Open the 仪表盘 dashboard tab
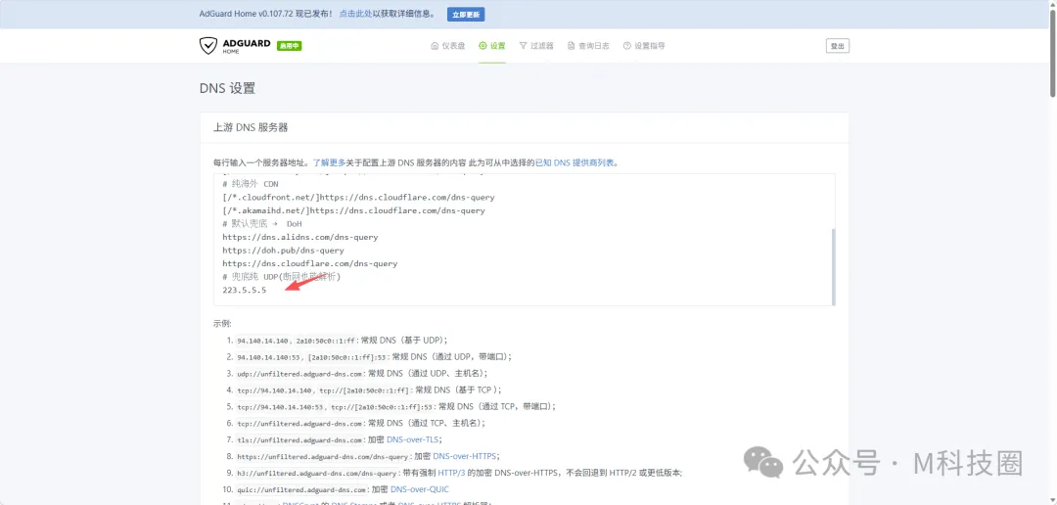Viewport: 1057px width, 505px height. click(x=447, y=46)
